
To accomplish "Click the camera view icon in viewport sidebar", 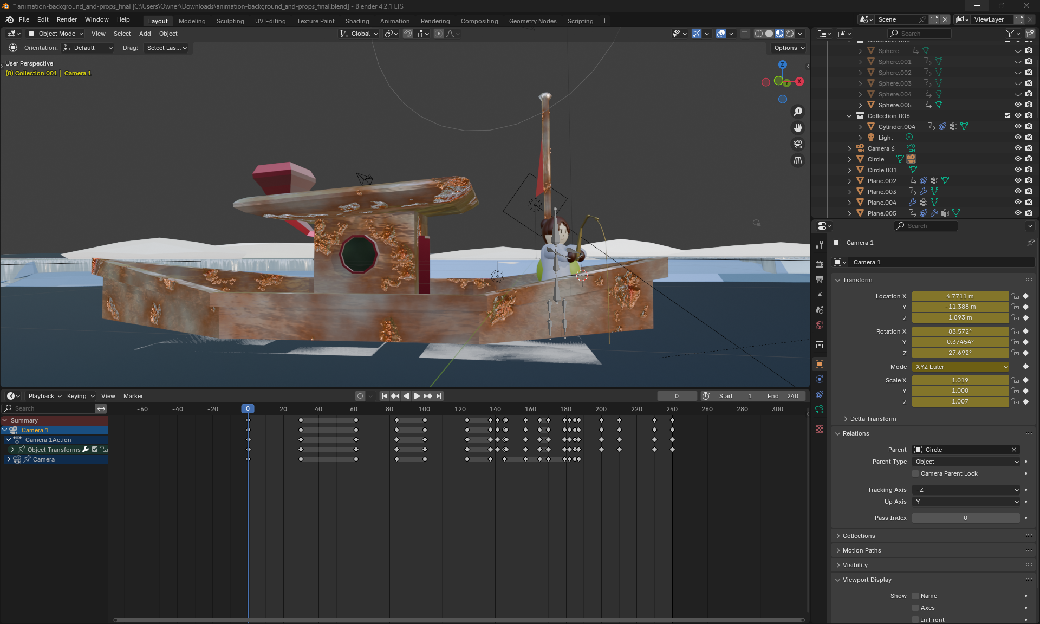I will click(x=798, y=144).
